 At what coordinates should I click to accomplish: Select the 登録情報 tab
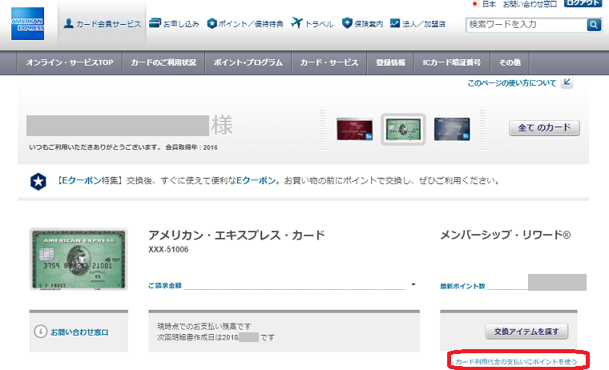(x=391, y=62)
